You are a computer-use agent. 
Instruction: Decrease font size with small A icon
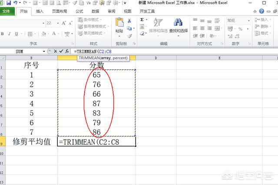click(x=70, y=23)
